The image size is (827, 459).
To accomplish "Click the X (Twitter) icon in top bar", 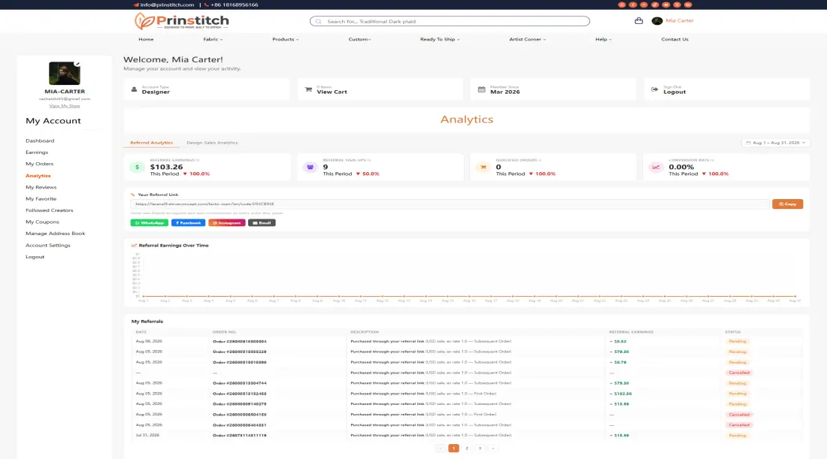I will [677, 5].
